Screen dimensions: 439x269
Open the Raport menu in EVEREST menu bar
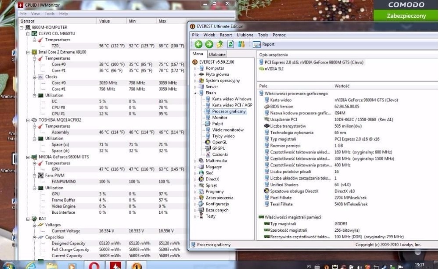coord(226,35)
